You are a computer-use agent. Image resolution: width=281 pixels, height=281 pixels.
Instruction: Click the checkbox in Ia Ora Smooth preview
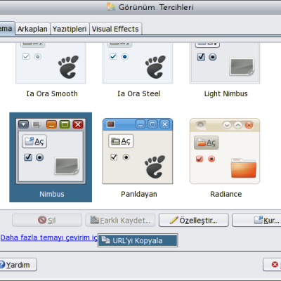(x=26, y=57)
